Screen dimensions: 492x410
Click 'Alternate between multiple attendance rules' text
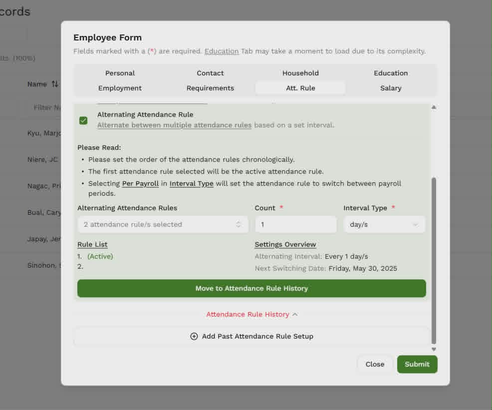[x=174, y=125]
